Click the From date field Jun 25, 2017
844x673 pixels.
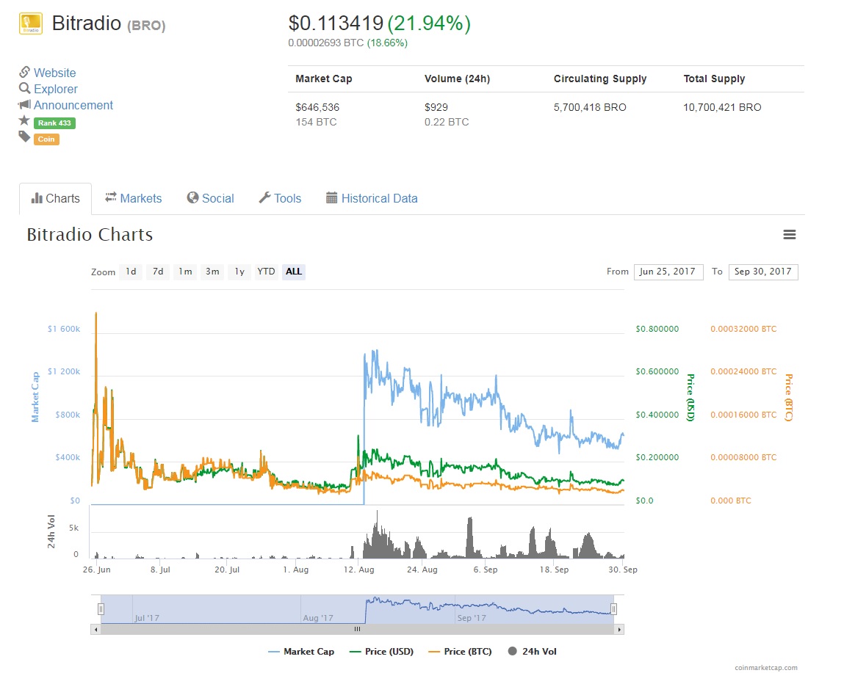click(668, 272)
